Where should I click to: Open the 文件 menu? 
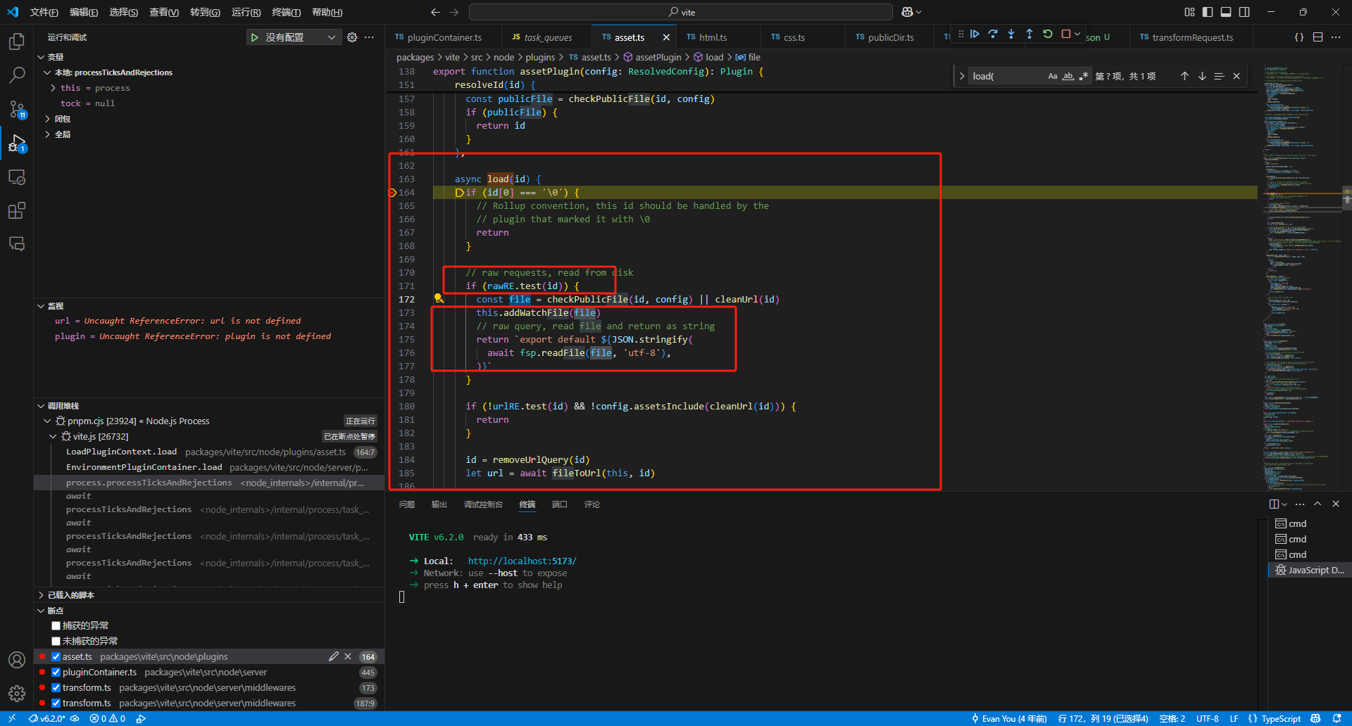coord(44,12)
